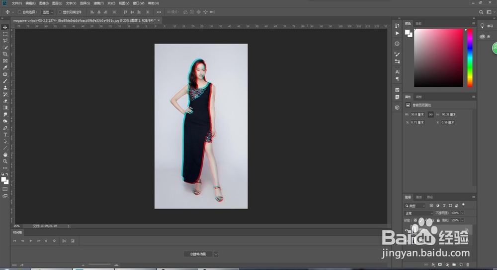Select the Rectangular Marquee tool
The width and height of the screenshot is (497, 270).
pos(5,34)
